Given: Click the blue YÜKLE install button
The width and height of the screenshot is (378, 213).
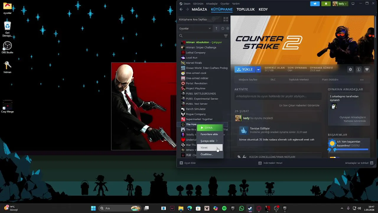Looking at the screenshot, I should coord(245,70).
